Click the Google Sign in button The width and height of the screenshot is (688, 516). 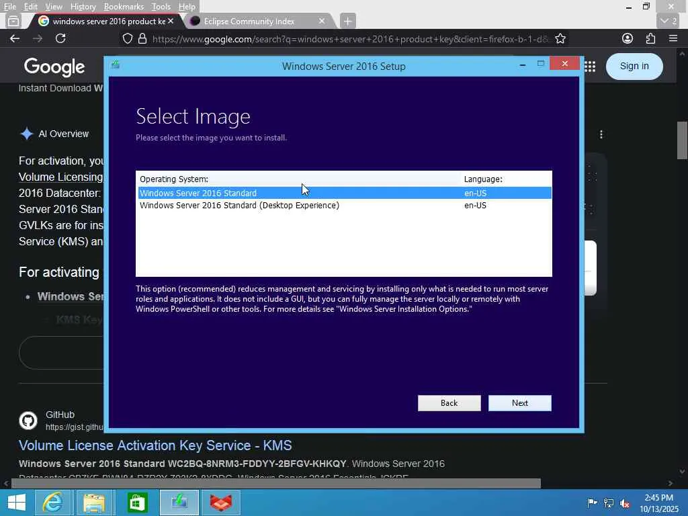tap(634, 67)
